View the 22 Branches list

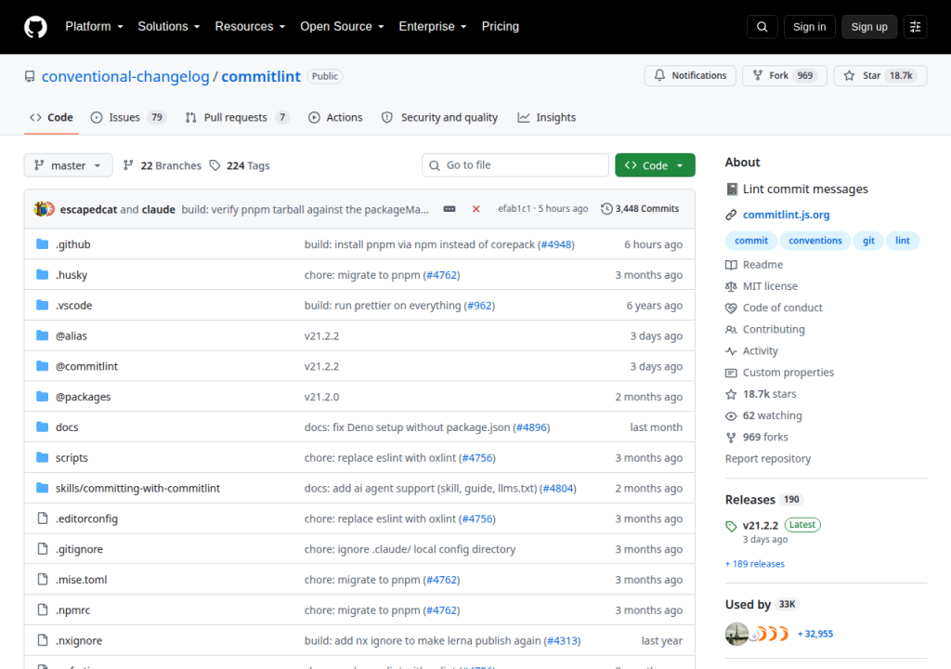pyautogui.click(x=162, y=165)
